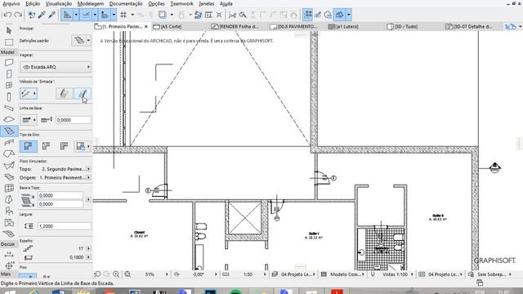Select the Level Dimension tool
Screen dimensions: 523x294
[9, 265]
